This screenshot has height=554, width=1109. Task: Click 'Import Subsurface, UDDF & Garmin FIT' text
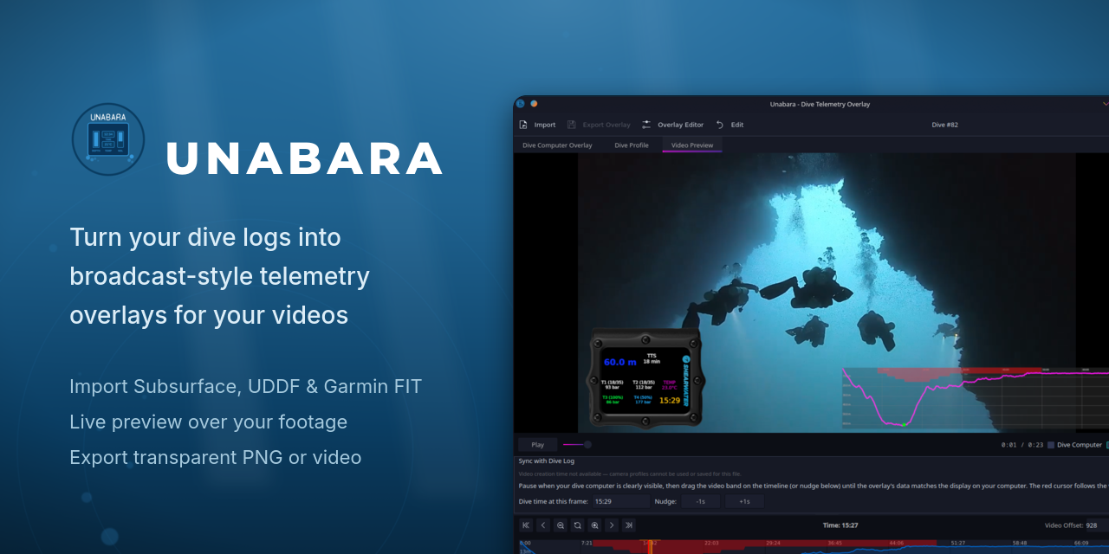(x=245, y=386)
